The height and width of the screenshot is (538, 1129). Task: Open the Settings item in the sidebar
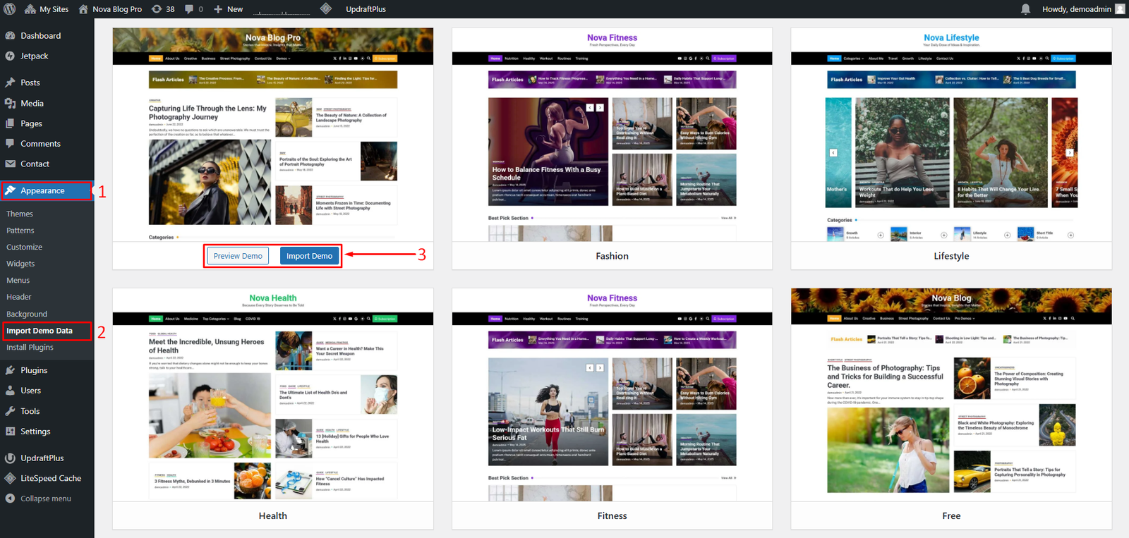pos(35,432)
